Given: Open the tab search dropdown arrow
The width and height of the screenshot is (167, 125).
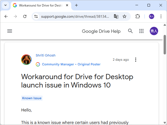Looking at the screenshot, I should [5, 5].
